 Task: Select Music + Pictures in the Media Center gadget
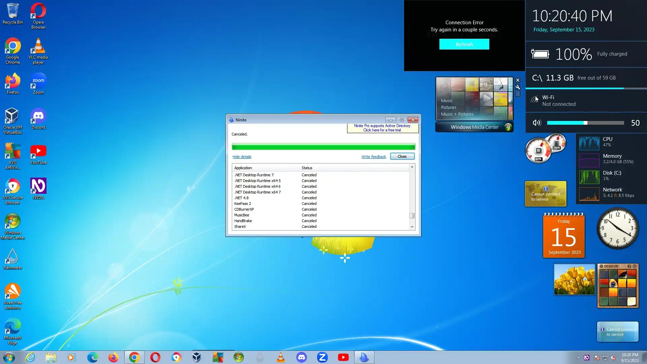tap(457, 114)
